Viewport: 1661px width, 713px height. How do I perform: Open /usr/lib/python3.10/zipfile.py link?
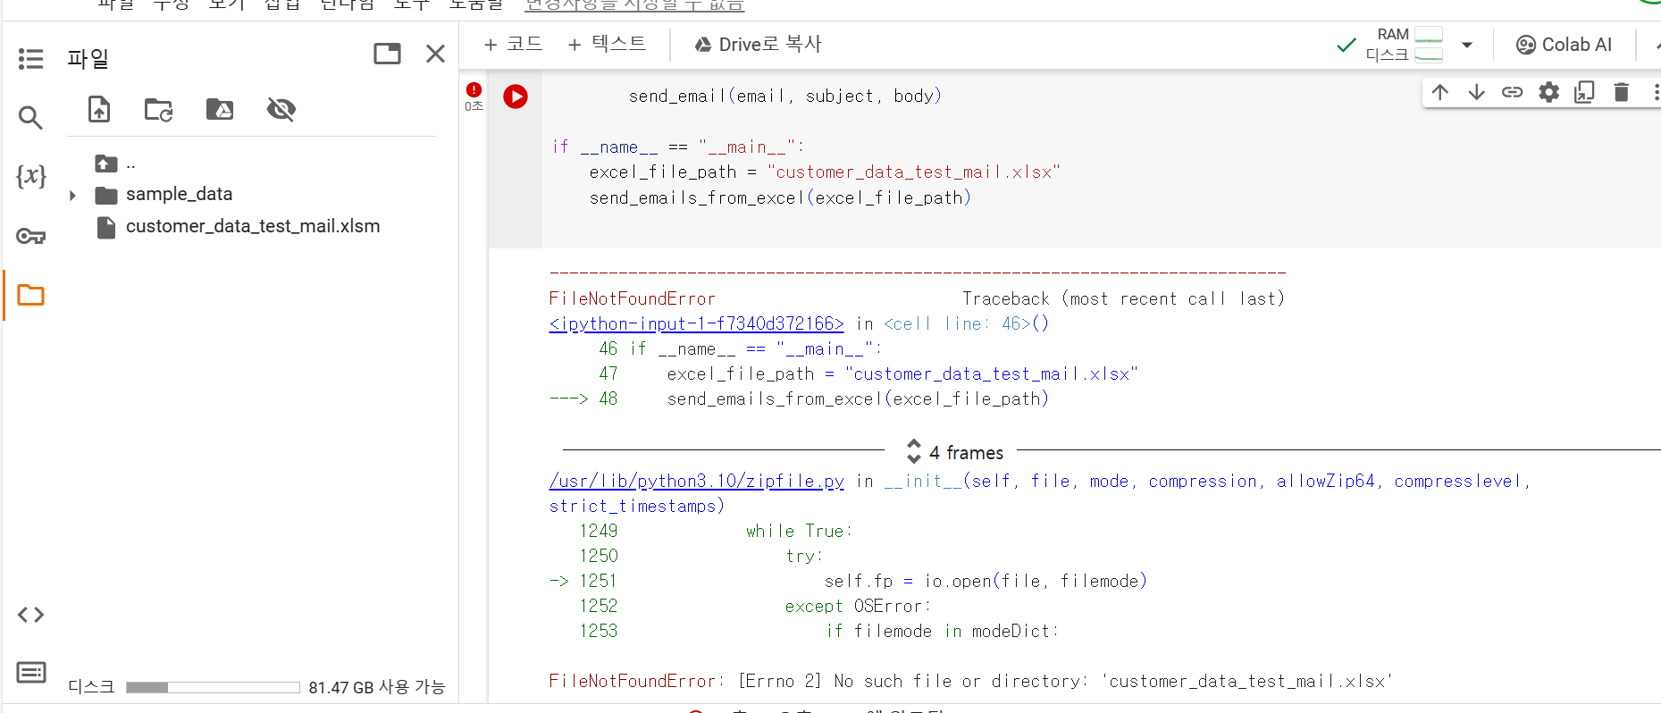pyautogui.click(x=696, y=481)
